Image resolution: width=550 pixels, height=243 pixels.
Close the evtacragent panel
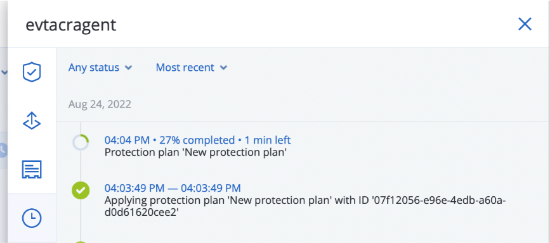click(525, 24)
